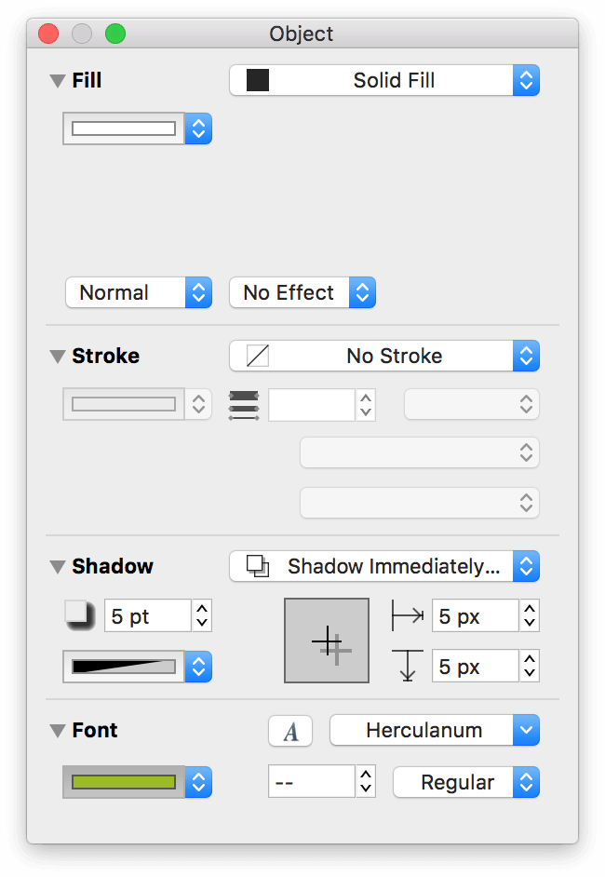The height and width of the screenshot is (877, 605).
Task: Open the Solid Fill type dropdown
Action: [384, 80]
